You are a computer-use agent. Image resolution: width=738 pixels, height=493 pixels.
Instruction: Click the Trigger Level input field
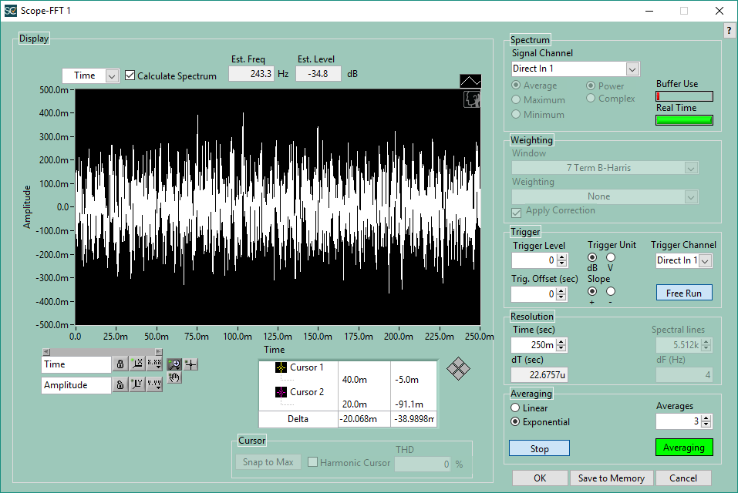pyautogui.click(x=534, y=260)
